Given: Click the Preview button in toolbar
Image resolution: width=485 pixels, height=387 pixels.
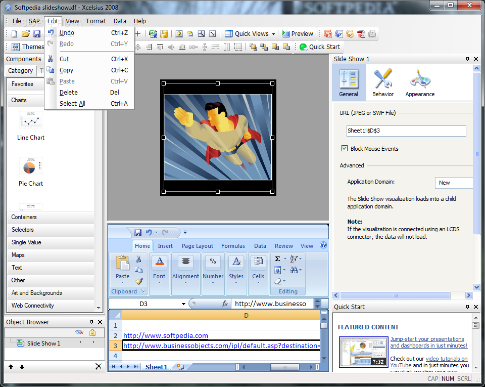Looking at the screenshot, I should click(298, 34).
